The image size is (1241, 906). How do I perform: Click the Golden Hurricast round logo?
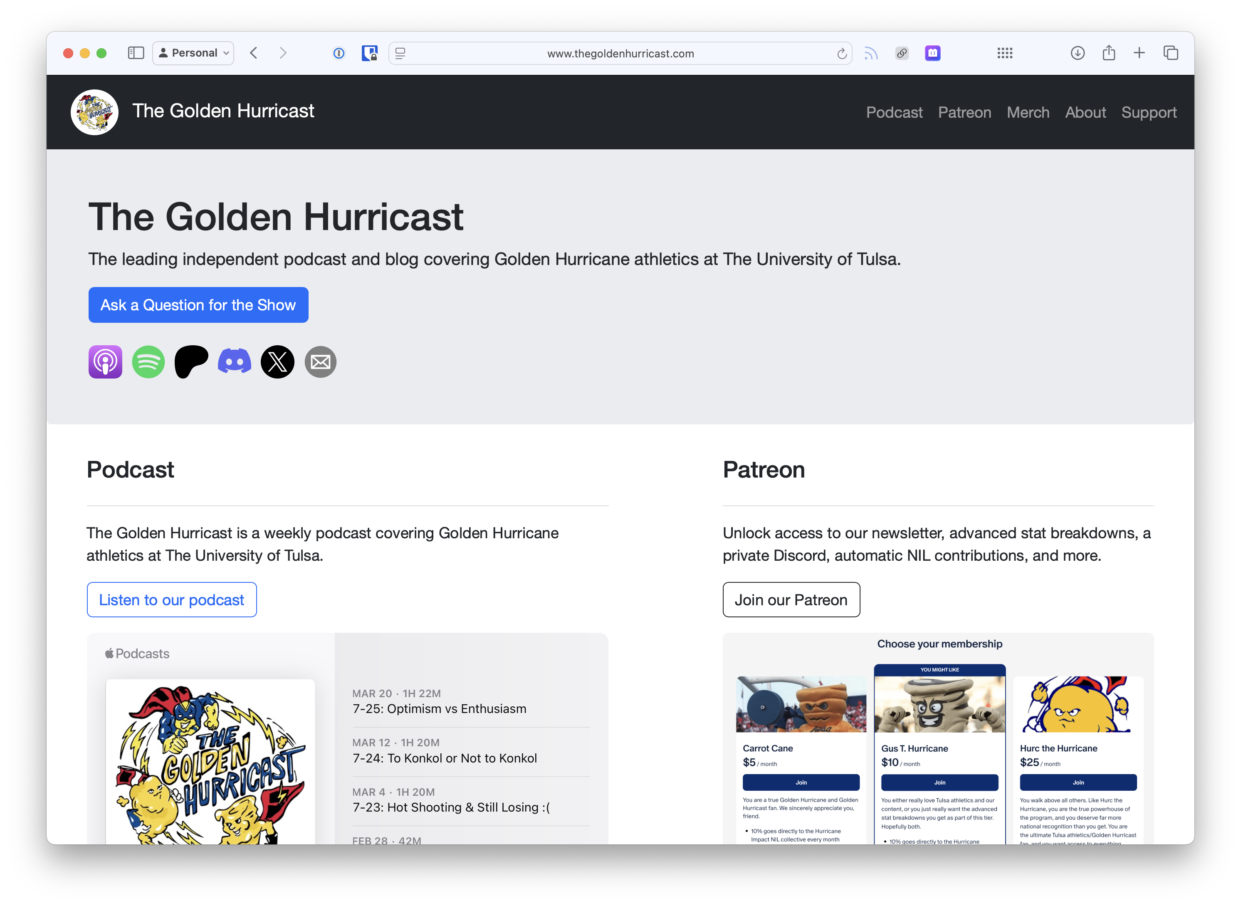(94, 112)
